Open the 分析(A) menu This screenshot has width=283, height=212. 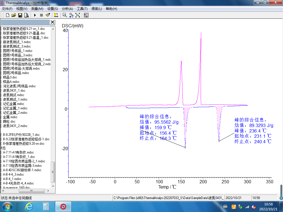tap(67, 9)
